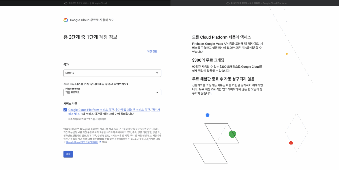Click the 국가 field label
This screenshot has width=339, height=170.
[66, 64]
